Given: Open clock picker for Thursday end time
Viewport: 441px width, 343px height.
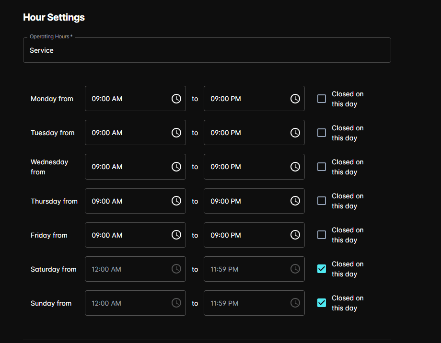Looking at the screenshot, I should 295,201.
